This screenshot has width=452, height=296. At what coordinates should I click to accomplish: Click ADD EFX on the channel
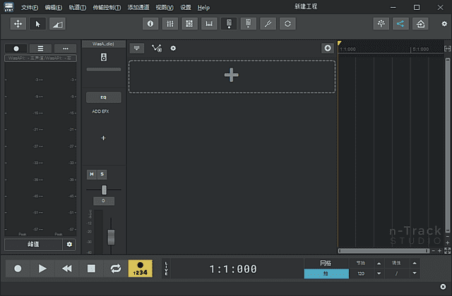100,111
